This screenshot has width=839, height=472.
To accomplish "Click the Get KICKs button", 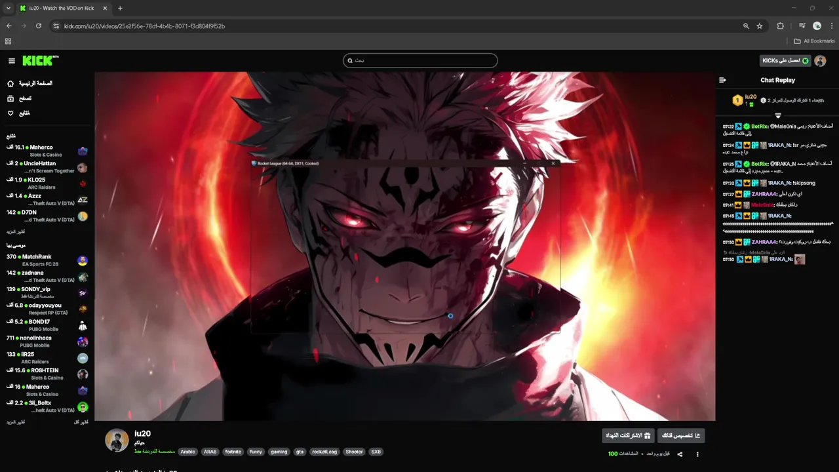I will click(x=785, y=60).
